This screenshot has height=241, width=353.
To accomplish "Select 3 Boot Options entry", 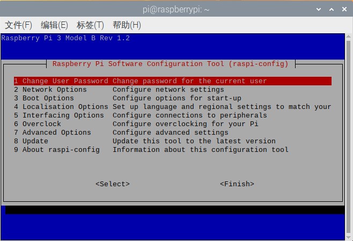I will [x=173, y=98].
